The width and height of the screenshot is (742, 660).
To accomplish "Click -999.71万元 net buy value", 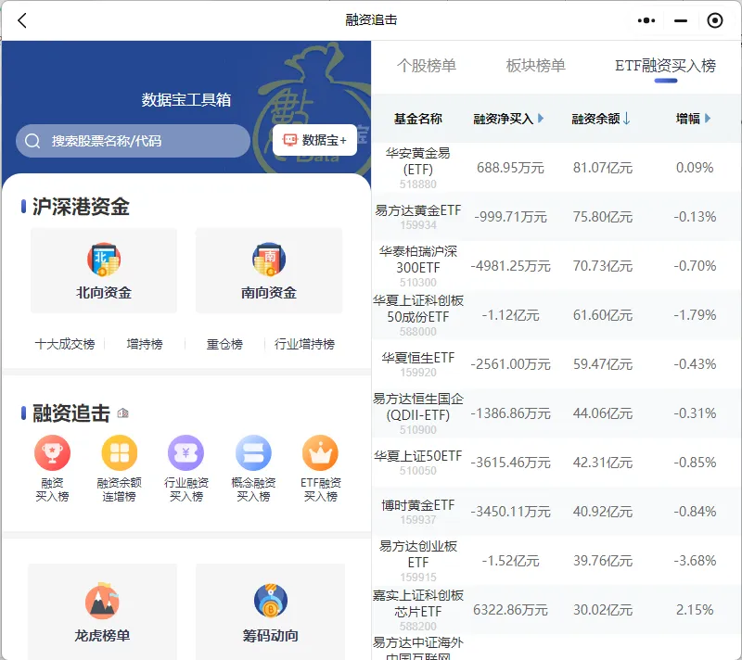I will pyautogui.click(x=510, y=217).
